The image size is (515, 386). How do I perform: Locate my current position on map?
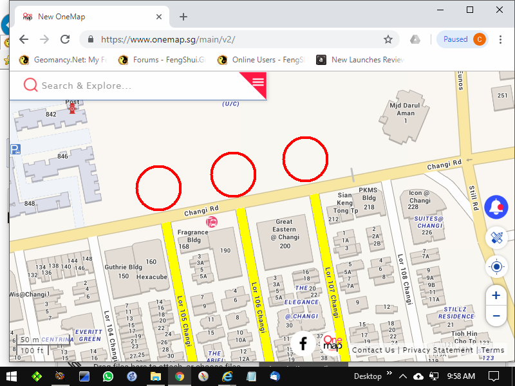(496, 266)
